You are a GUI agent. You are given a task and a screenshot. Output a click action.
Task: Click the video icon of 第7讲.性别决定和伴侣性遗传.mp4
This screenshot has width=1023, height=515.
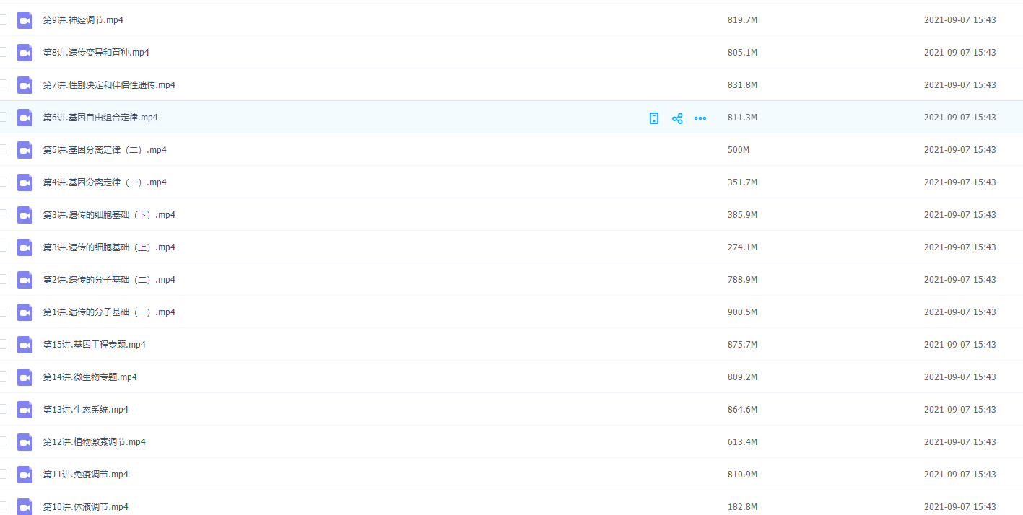point(25,85)
